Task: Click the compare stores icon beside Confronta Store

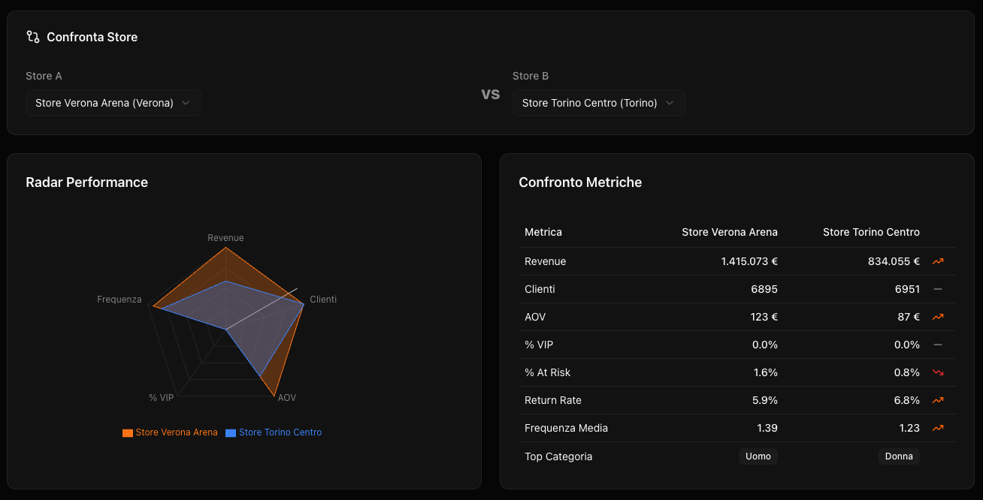Action: coord(32,36)
